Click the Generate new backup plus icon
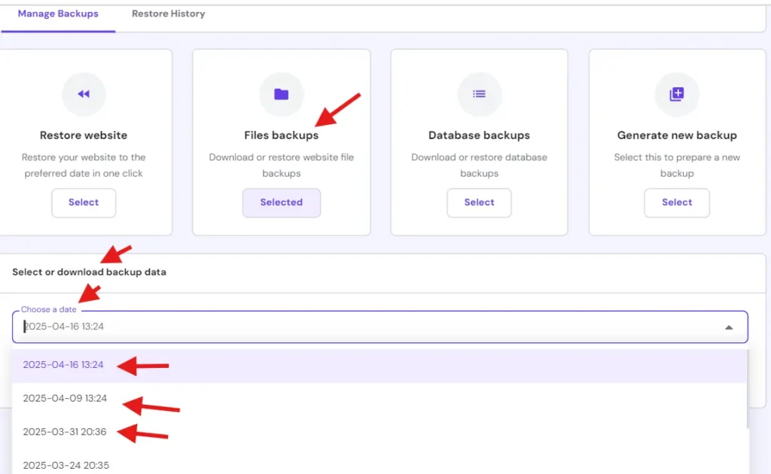This screenshot has height=474, width=771. [x=677, y=94]
